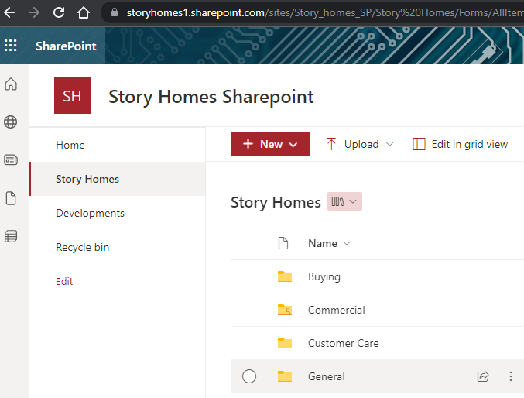Open the app launcher waffle icon
This screenshot has width=524, height=398.
tap(10, 45)
